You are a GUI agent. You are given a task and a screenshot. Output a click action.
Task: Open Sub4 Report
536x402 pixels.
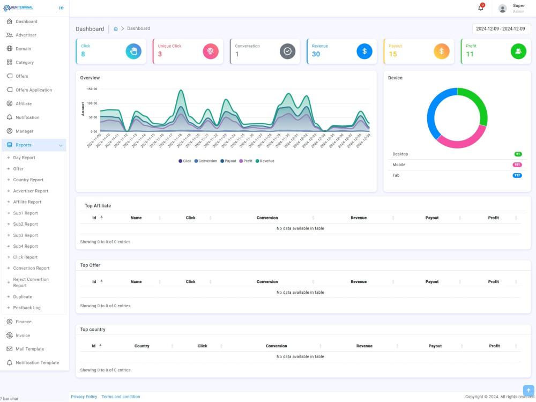point(25,247)
